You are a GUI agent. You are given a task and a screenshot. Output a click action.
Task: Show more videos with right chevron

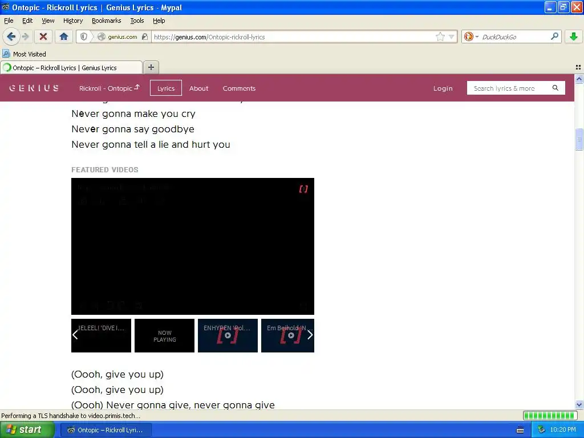310,335
